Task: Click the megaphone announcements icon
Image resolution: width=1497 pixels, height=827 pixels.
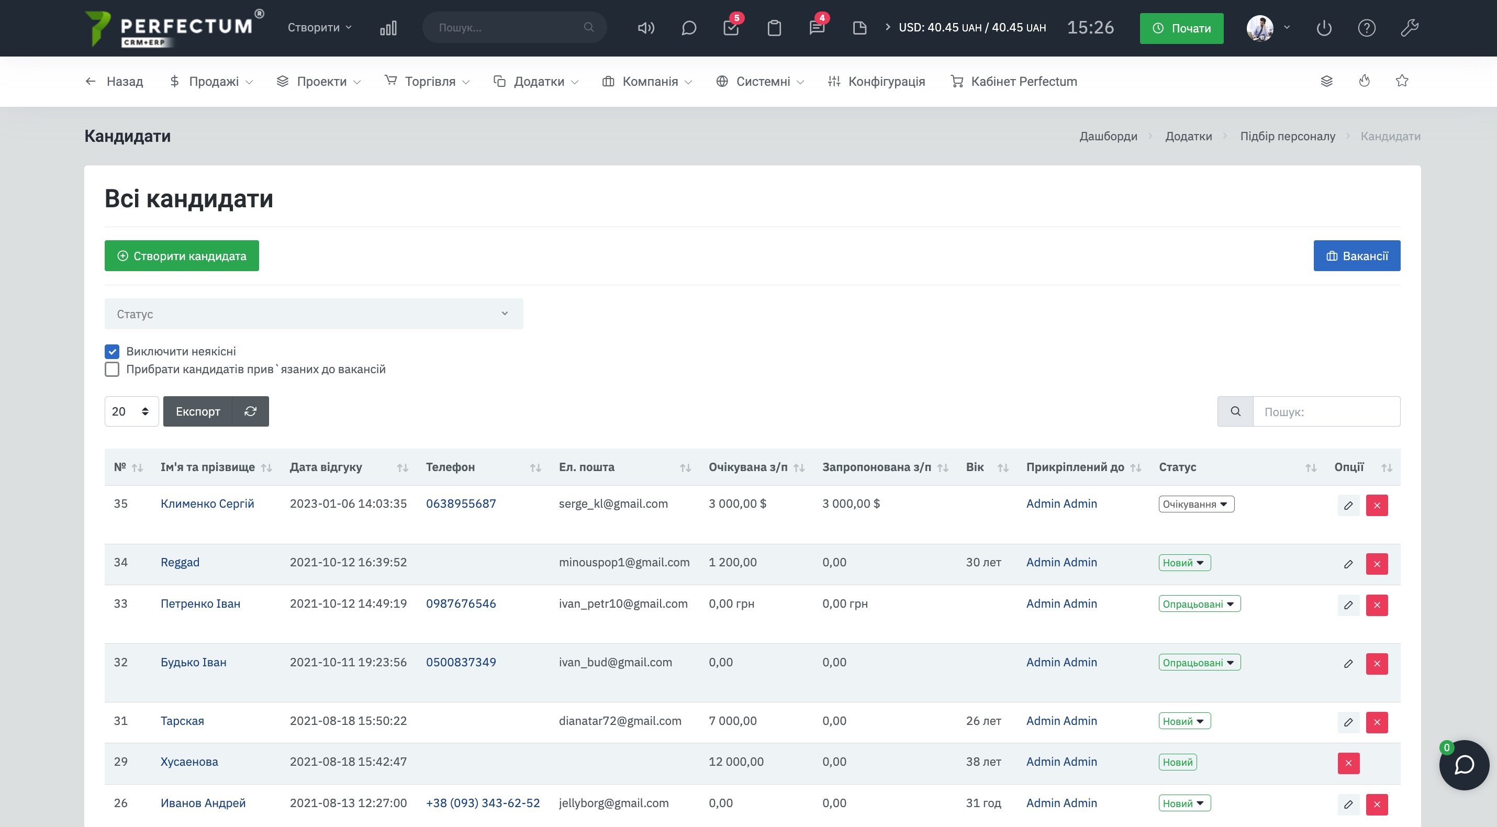Action: coord(645,28)
